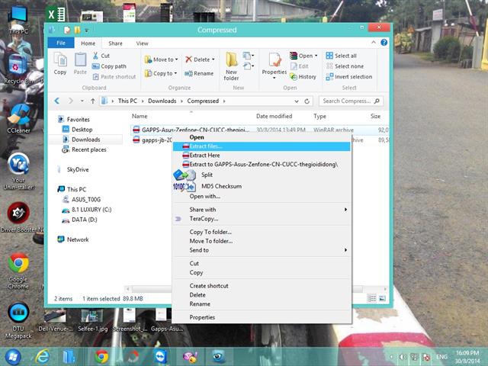The height and width of the screenshot is (366, 488).
Task: Refresh the Compressed folder view
Action: tap(307, 101)
